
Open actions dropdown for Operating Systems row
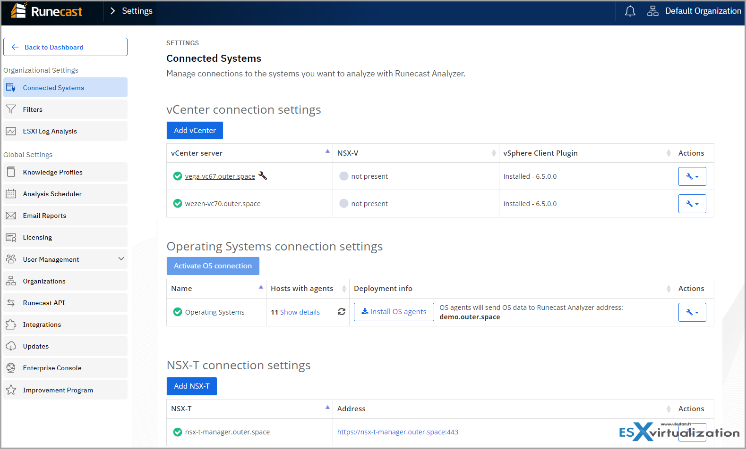point(692,312)
